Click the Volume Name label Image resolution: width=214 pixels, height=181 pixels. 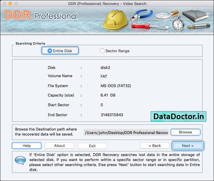click(x=60, y=76)
